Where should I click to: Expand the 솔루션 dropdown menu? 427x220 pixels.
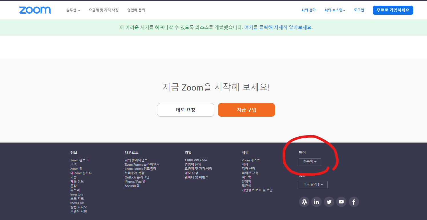coord(73,10)
